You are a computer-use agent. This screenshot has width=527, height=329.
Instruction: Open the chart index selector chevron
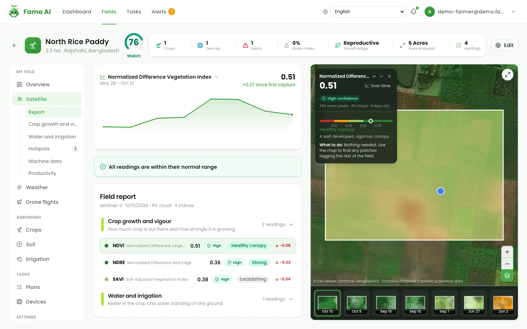[216, 77]
